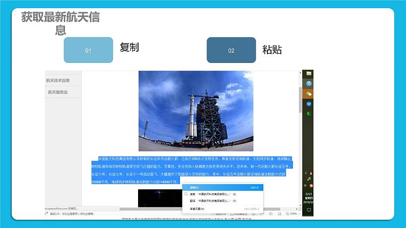
Task: Click the 01 step button
Action: click(88, 50)
